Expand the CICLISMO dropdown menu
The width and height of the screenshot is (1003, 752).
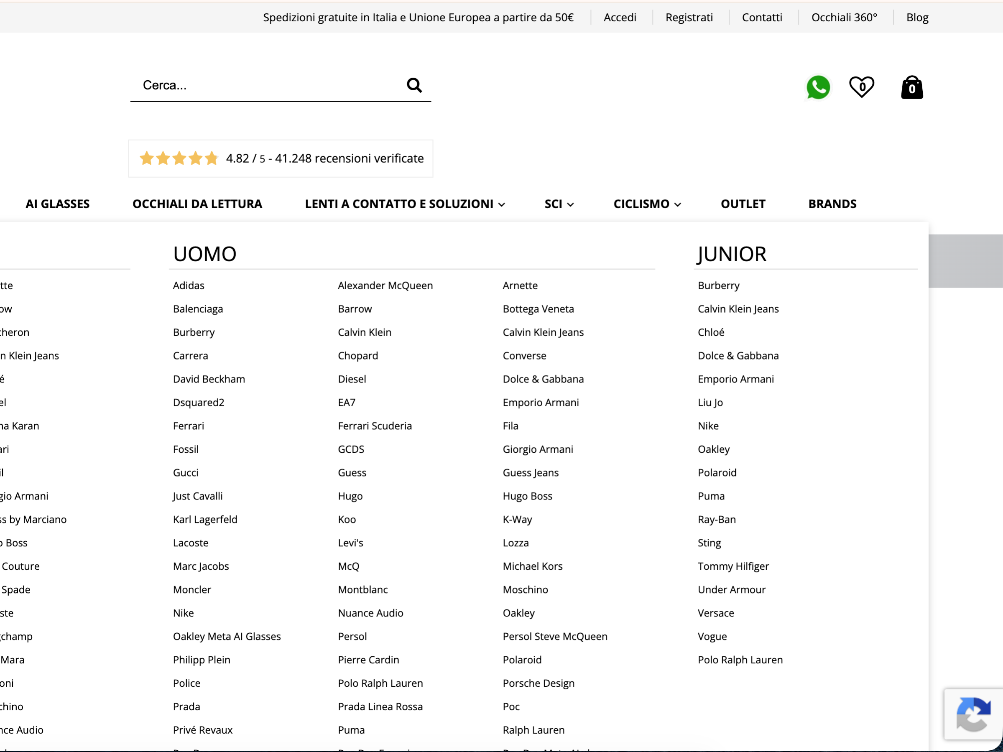pos(647,204)
